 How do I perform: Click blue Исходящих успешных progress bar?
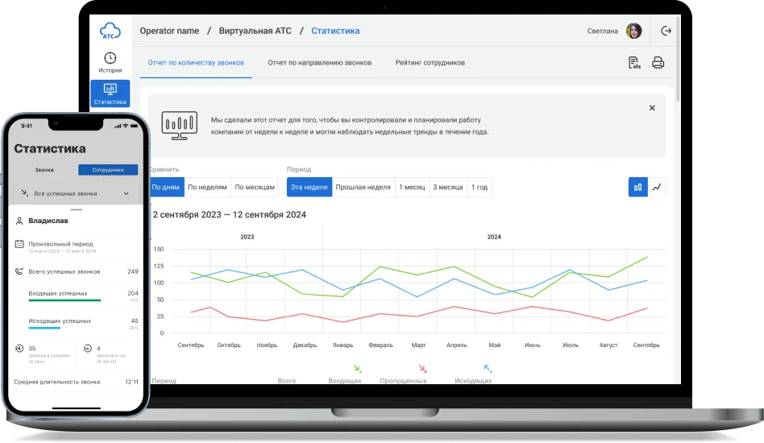click(44, 328)
